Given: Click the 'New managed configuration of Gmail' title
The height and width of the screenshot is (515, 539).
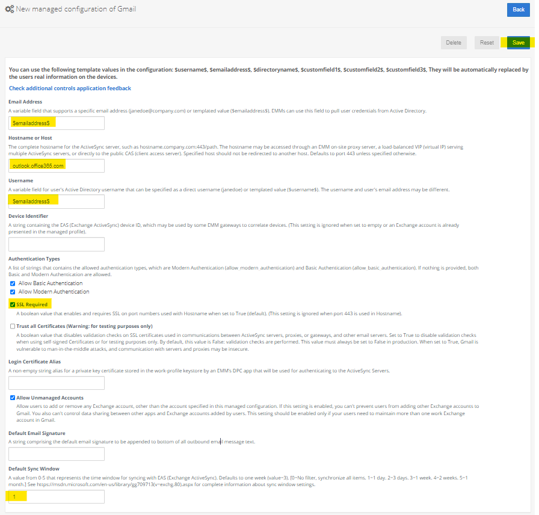Looking at the screenshot, I should tap(76, 9).
